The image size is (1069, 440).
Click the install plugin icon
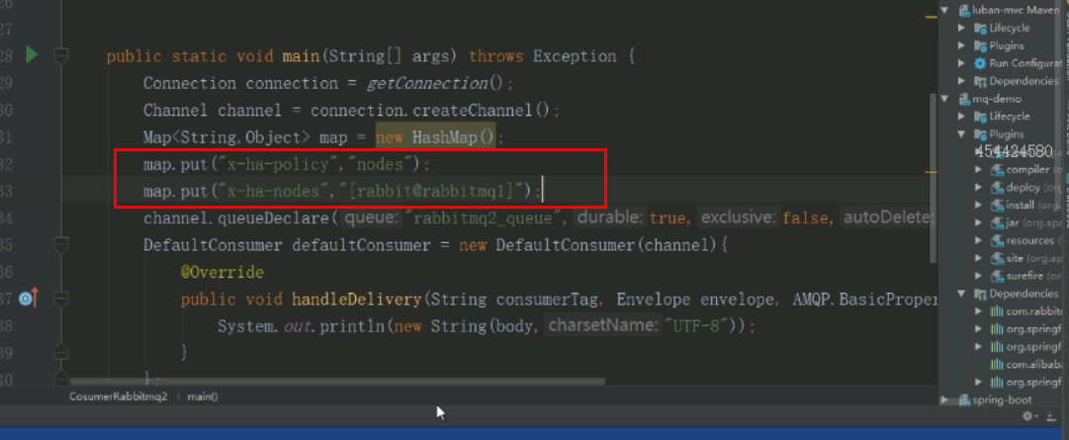coord(998,206)
